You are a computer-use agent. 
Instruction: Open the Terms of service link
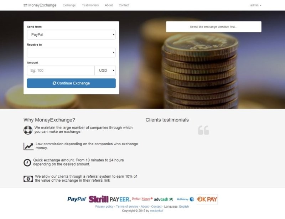(127, 207)
